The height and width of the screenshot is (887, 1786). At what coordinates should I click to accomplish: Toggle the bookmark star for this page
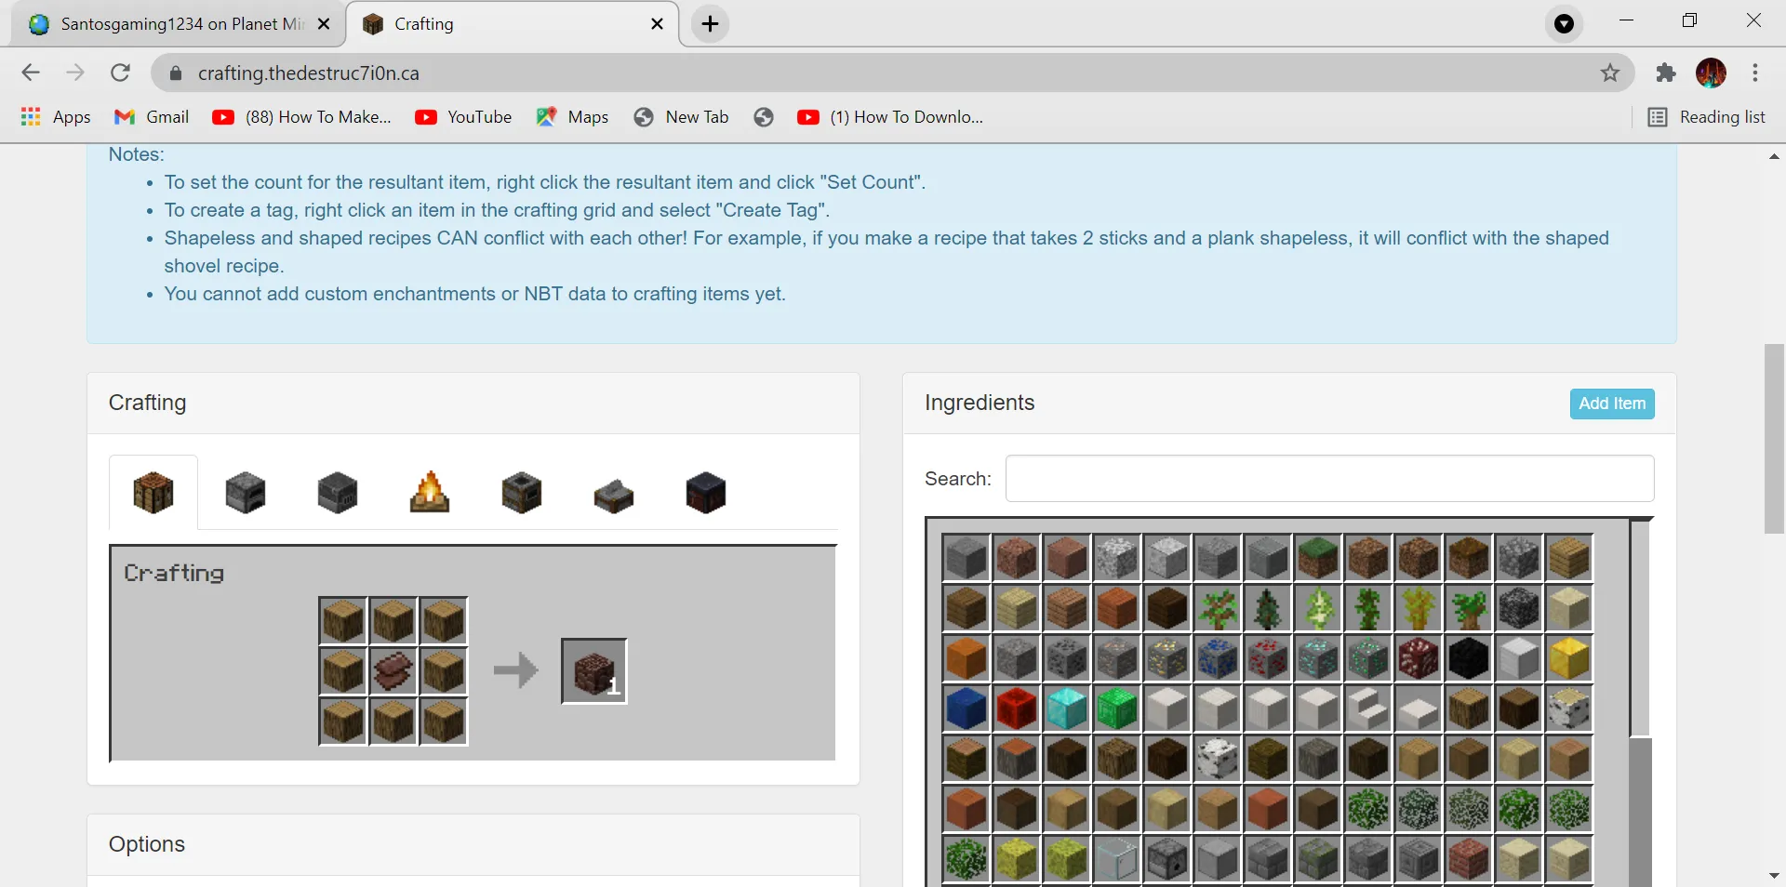tap(1610, 73)
